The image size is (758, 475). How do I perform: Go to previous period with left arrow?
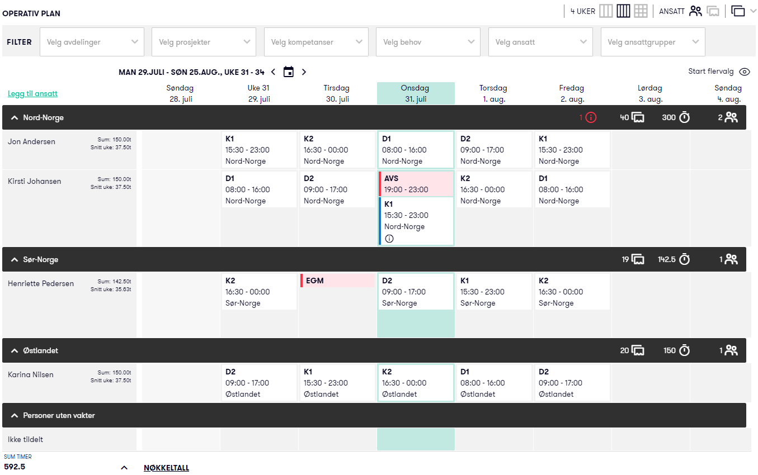click(273, 72)
